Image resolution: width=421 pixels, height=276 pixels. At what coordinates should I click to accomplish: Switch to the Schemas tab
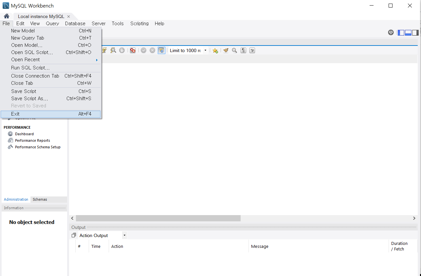point(40,199)
